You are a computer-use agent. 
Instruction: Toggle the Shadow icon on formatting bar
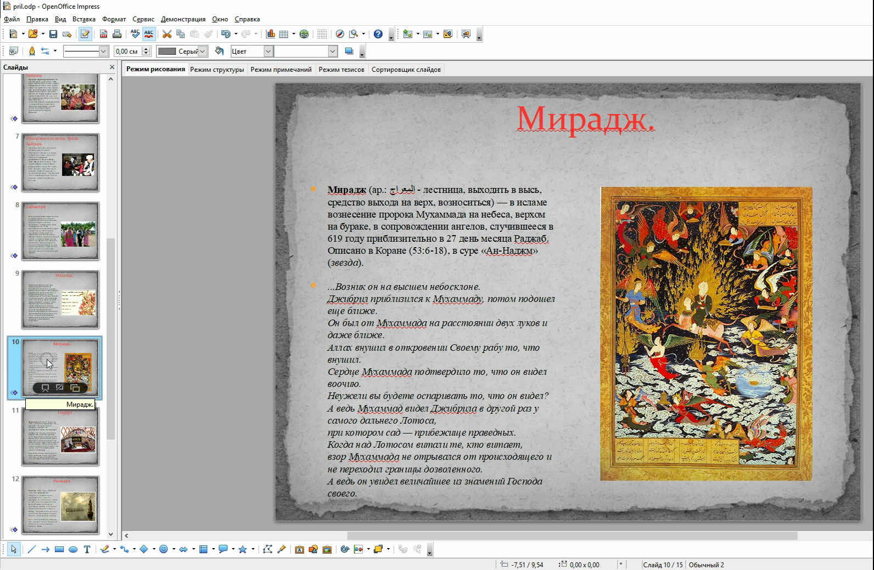(x=349, y=51)
